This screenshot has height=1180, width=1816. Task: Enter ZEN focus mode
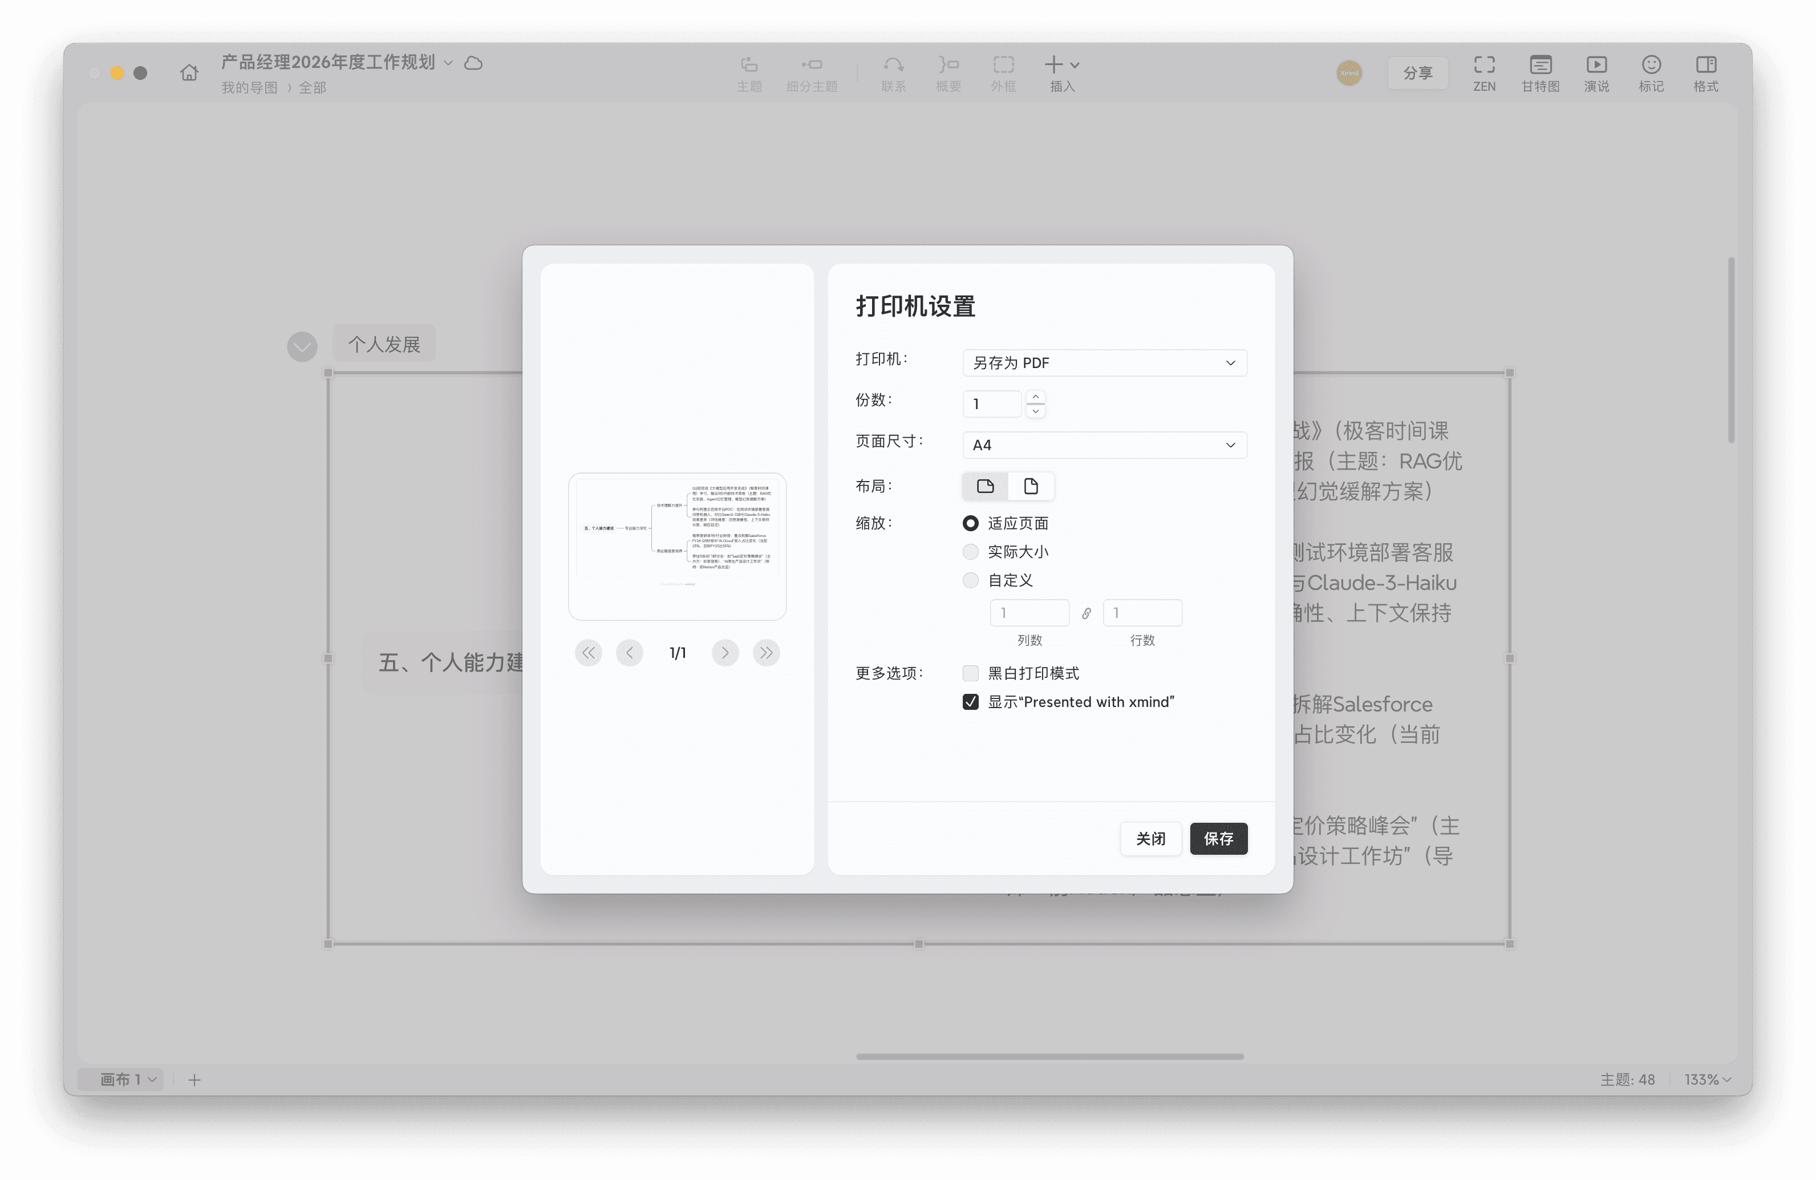(x=1483, y=72)
